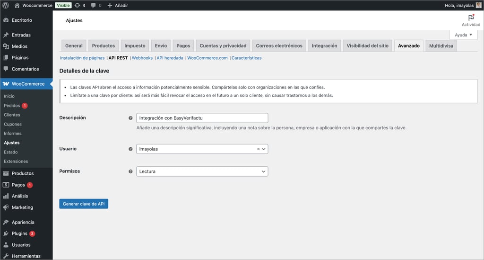Open the Correos electrónicos tab
The height and width of the screenshot is (260, 484).
point(279,46)
